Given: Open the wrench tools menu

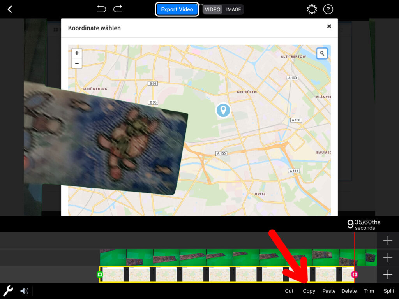Looking at the screenshot, I should coord(8,290).
